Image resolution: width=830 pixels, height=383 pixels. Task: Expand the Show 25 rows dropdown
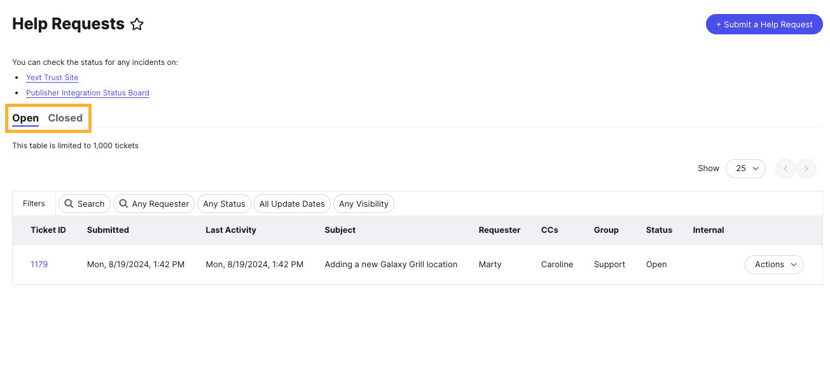pyautogui.click(x=745, y=169)
